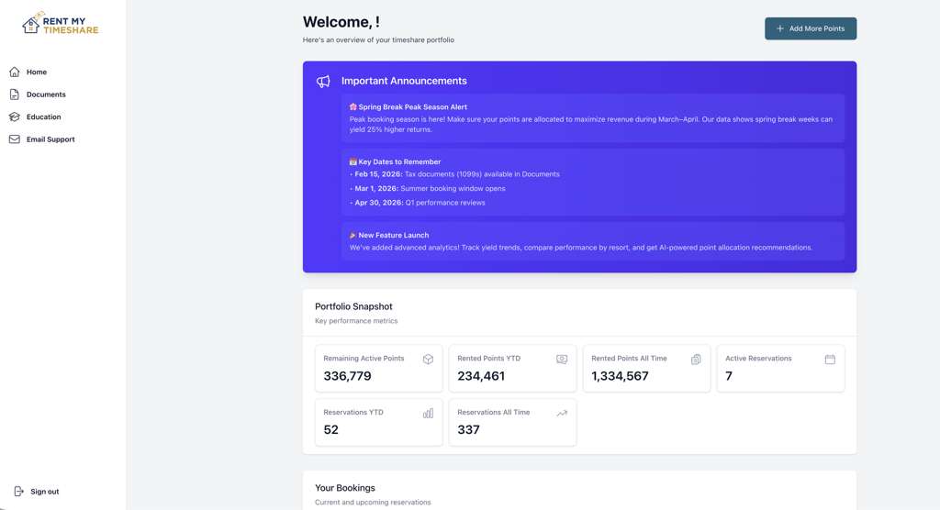Click the icon on Rented Points YTD card

point(562,360)
